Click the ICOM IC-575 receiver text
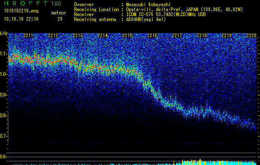Screen dimensions: 260x165 pyautogui.click(x=166, y=14)
